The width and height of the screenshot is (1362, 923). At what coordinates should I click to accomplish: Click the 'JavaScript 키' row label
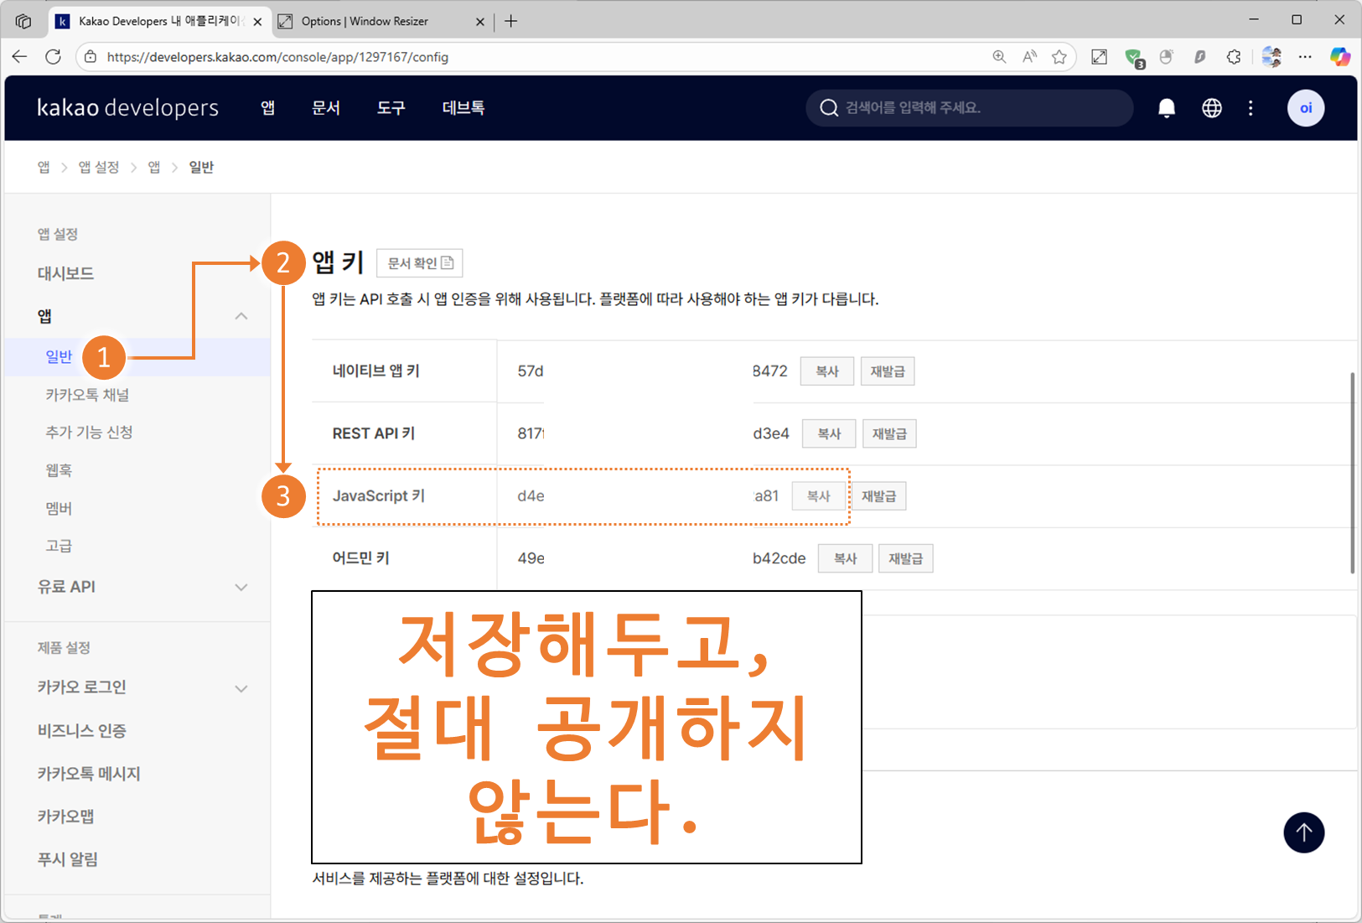point(378,496)
